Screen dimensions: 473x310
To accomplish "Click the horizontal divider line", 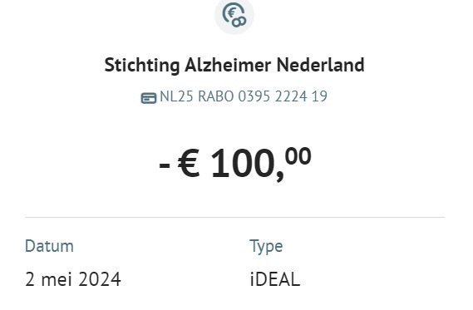I will pyautogui.click(x=235, y=217).
